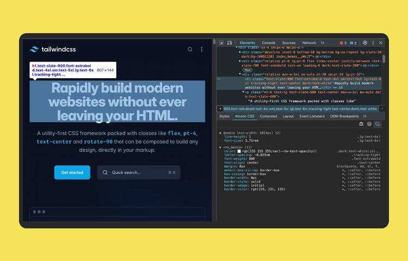Expand the absolute inset-0 div node
The image size is (408, 261).
pos(240,52)
